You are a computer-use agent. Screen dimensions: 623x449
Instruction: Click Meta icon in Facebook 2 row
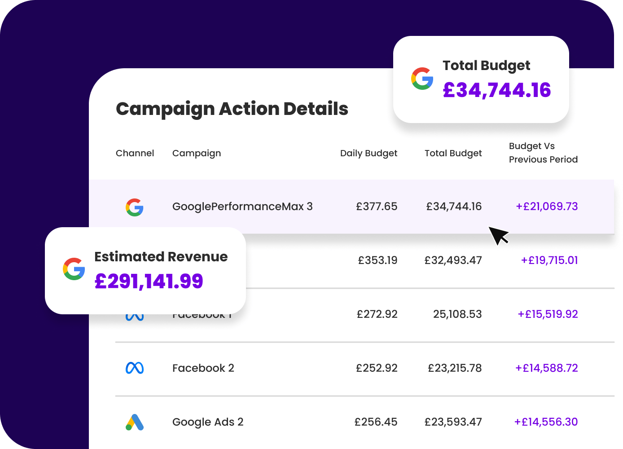135,368
